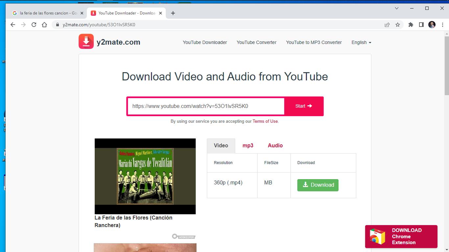
Task: Switch to the 'la feria de las flores cancion' tab
Action: [48, 13]
